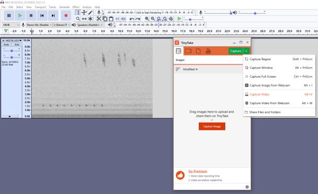Open the Generate menu
Screen dimensions: 318x194
64,7
